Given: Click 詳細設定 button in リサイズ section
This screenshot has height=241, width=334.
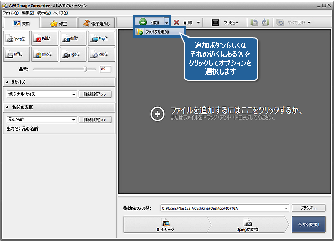Looking at the screenshot, I should [95, 94].
